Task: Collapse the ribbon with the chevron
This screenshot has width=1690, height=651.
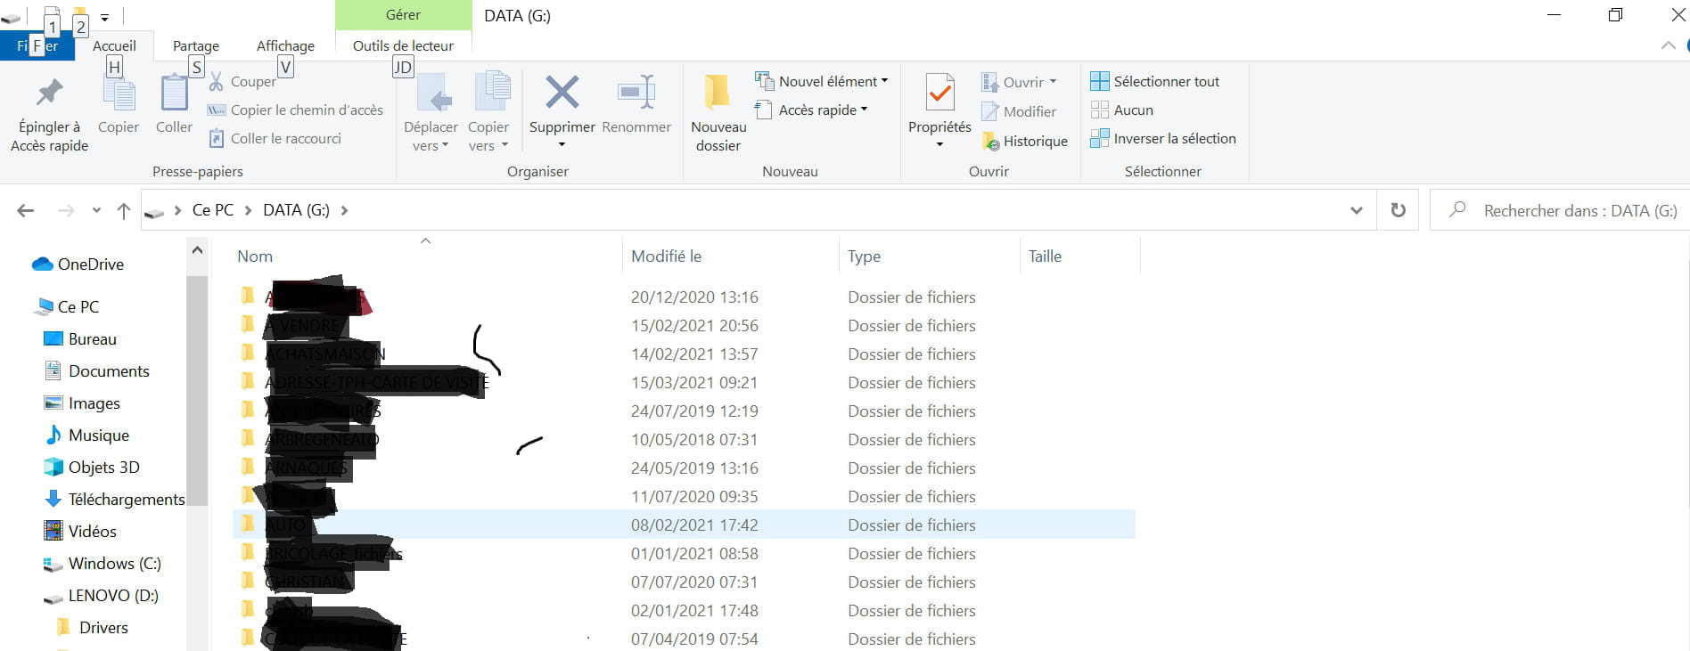Action: pos(1668,45)
